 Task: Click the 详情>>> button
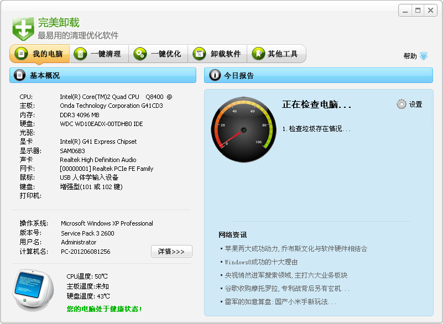[171, 252]
